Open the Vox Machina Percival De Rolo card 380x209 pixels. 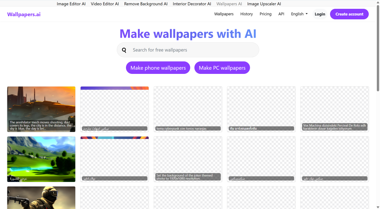tap(335, 109)
